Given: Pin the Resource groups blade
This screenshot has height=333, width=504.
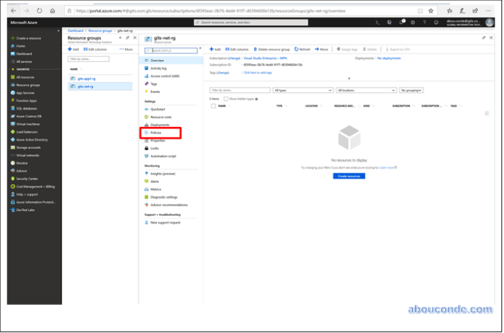Looking at the screenshot, I should (119, 37).
